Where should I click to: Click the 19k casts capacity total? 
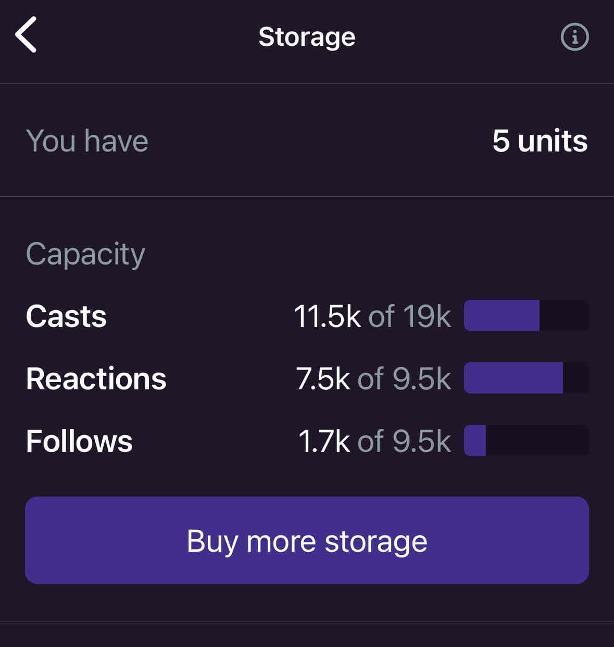click(427, 316)
